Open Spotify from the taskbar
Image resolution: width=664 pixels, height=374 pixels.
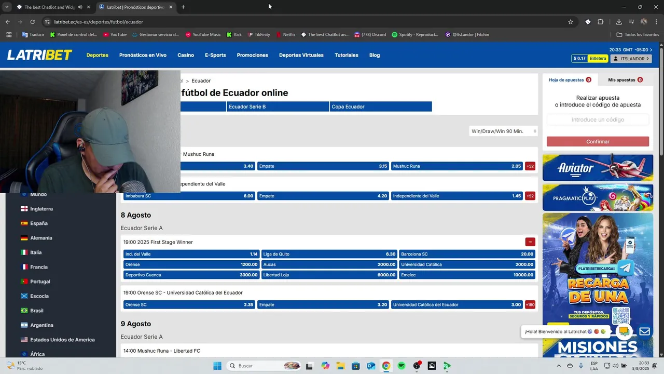tap(402, 366)
